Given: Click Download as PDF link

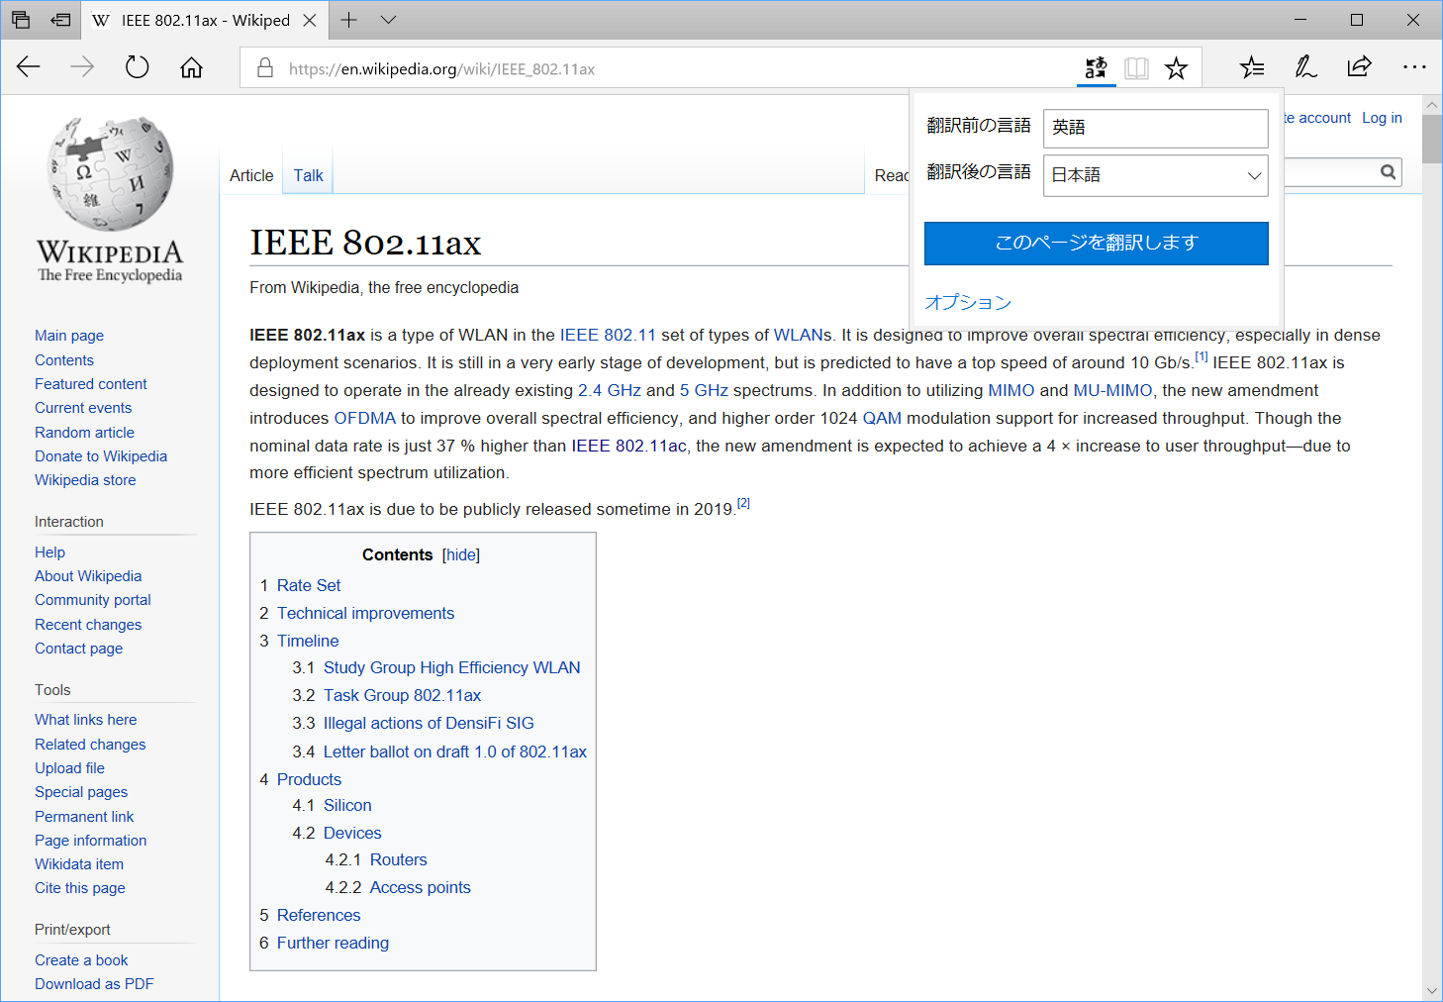Looking at the screenshot, I should (x=94, y=984).
